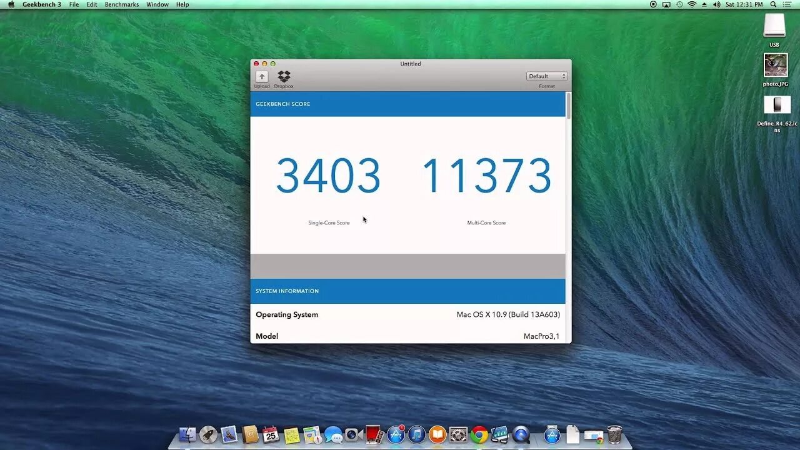This screenshot has height=450, width=800.
Task: Select Define_R4_62.icns file on desktop
Action: click(777, 104)
